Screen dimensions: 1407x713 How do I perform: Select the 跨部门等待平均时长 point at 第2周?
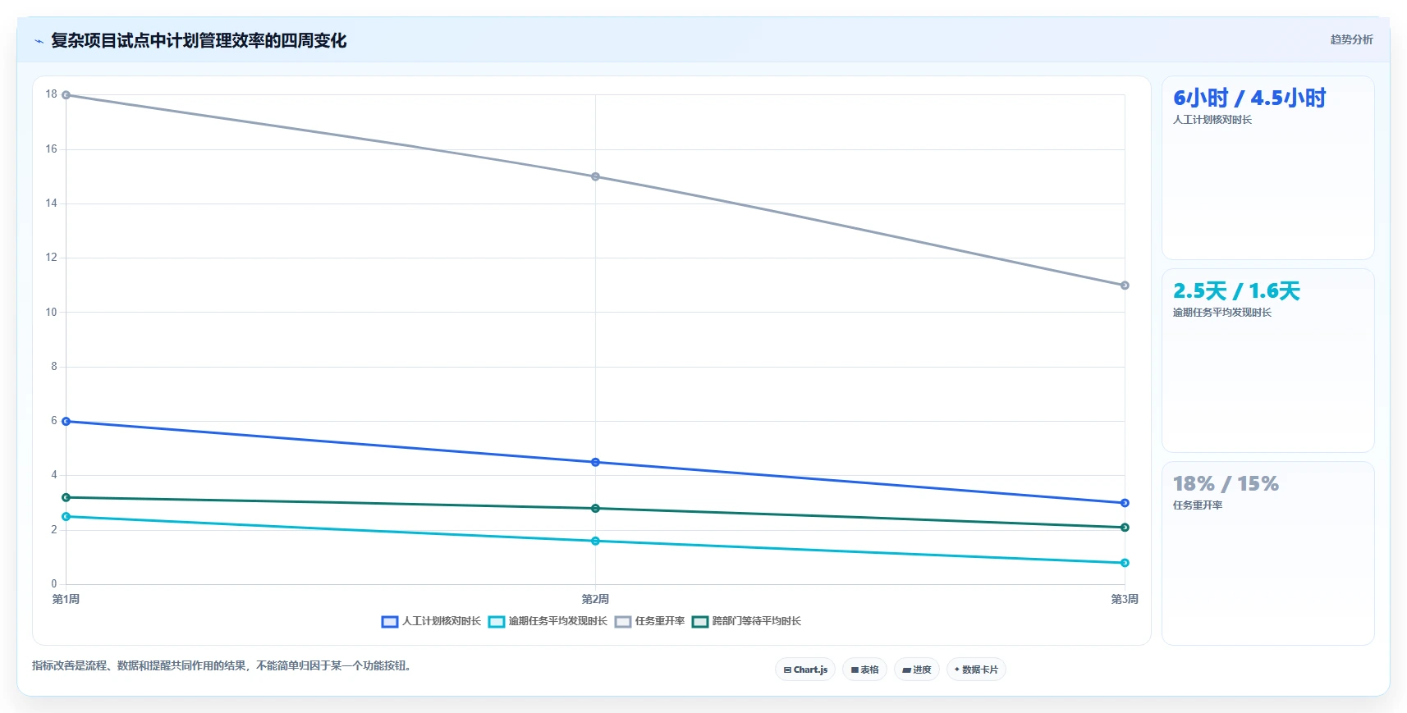coord(596,509)
